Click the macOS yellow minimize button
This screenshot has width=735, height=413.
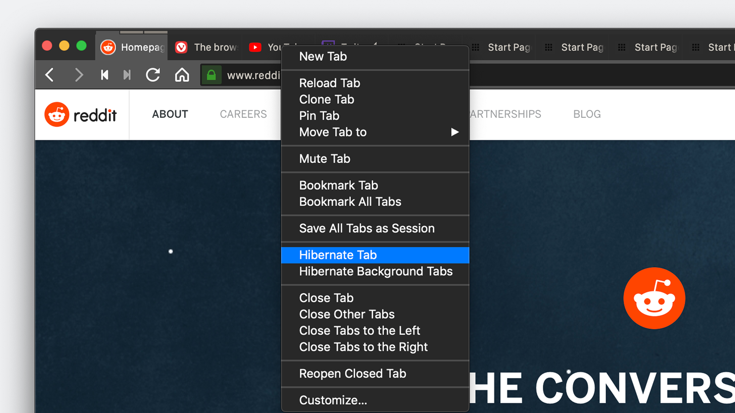[x=64, y=46]
